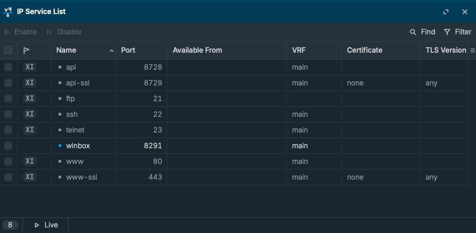
Task: Select the checkbox for the ssh service
Action: point(8,114)
